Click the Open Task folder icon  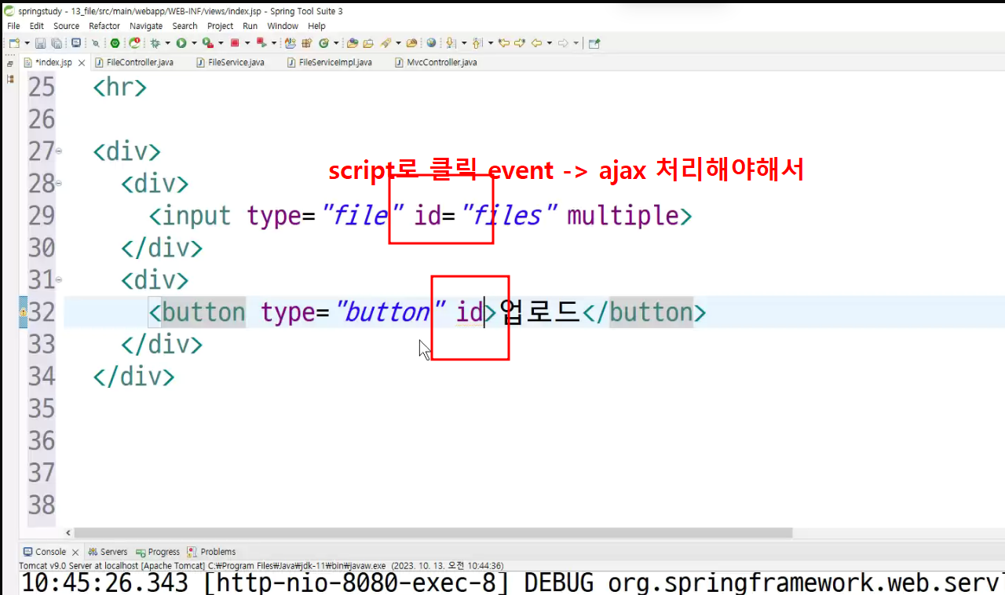(368, 43)
